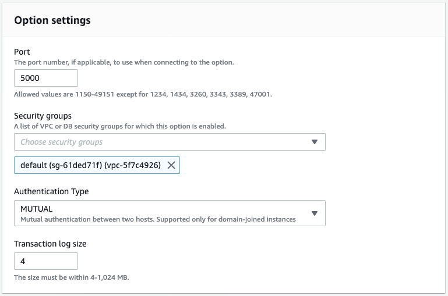448x296 pixels.
Task: Focus the Transaction log size field
Action: tap(46, 261)
